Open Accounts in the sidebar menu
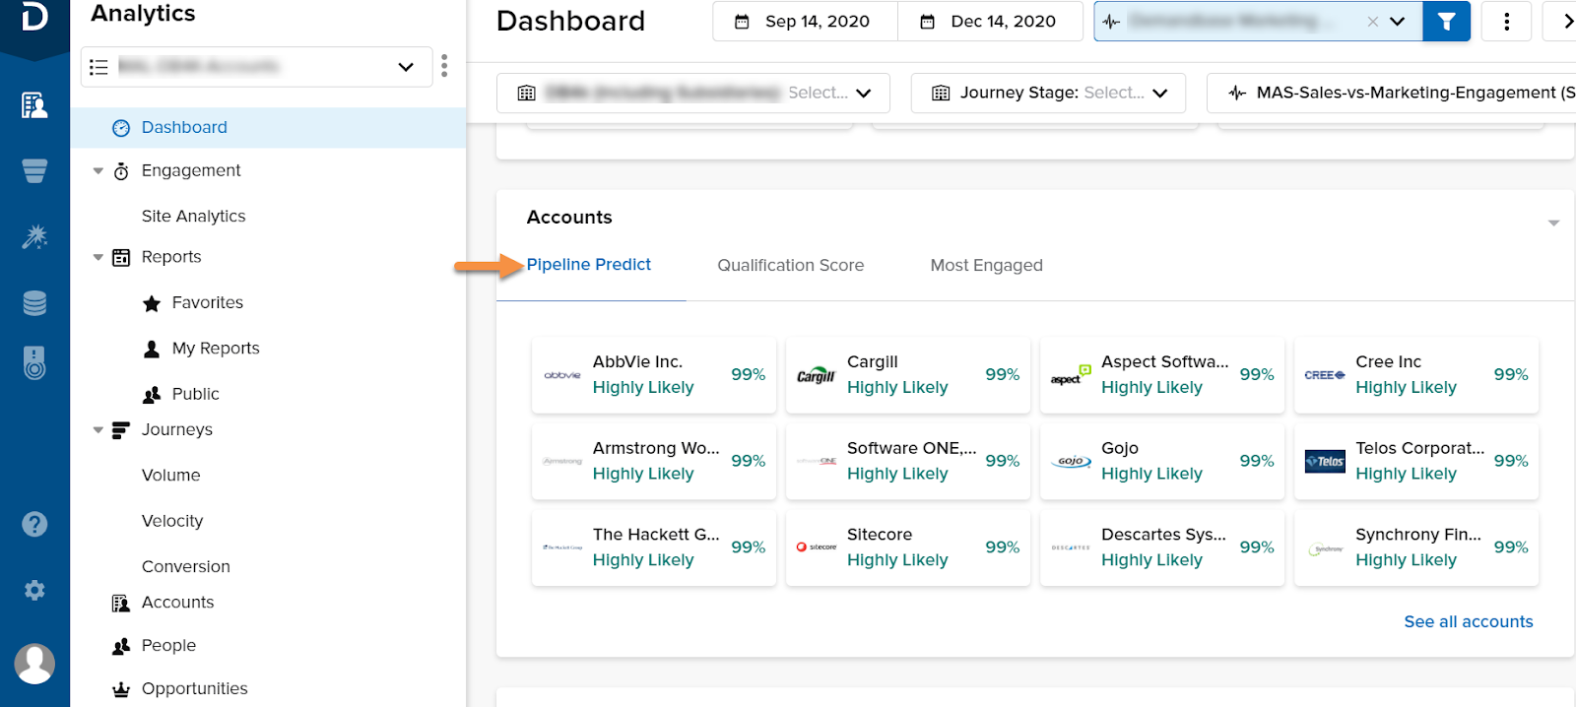The height and width of the screenshot is (707, 1576). coord(178,603)
